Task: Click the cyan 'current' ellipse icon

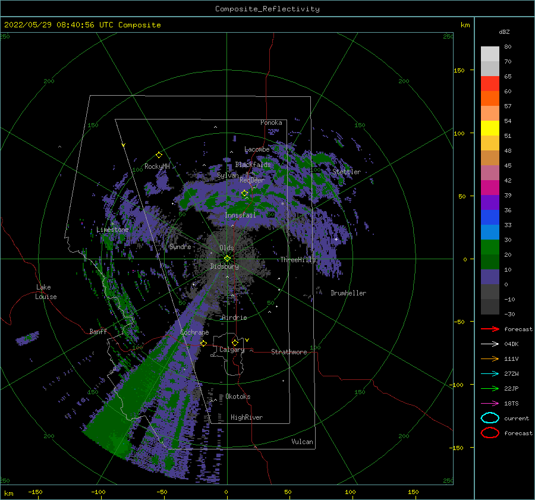Action: pyautogui.click(x=490, y=418)
